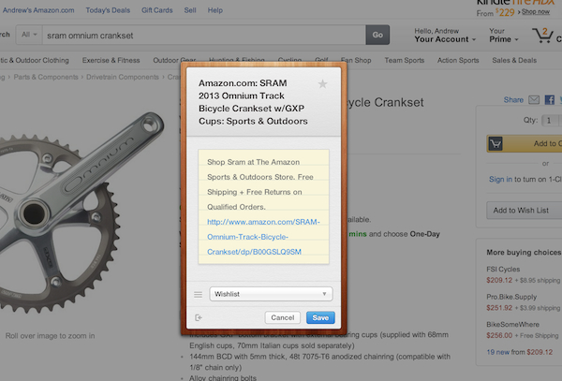Click the crankset product image

[x=81, y=212]
